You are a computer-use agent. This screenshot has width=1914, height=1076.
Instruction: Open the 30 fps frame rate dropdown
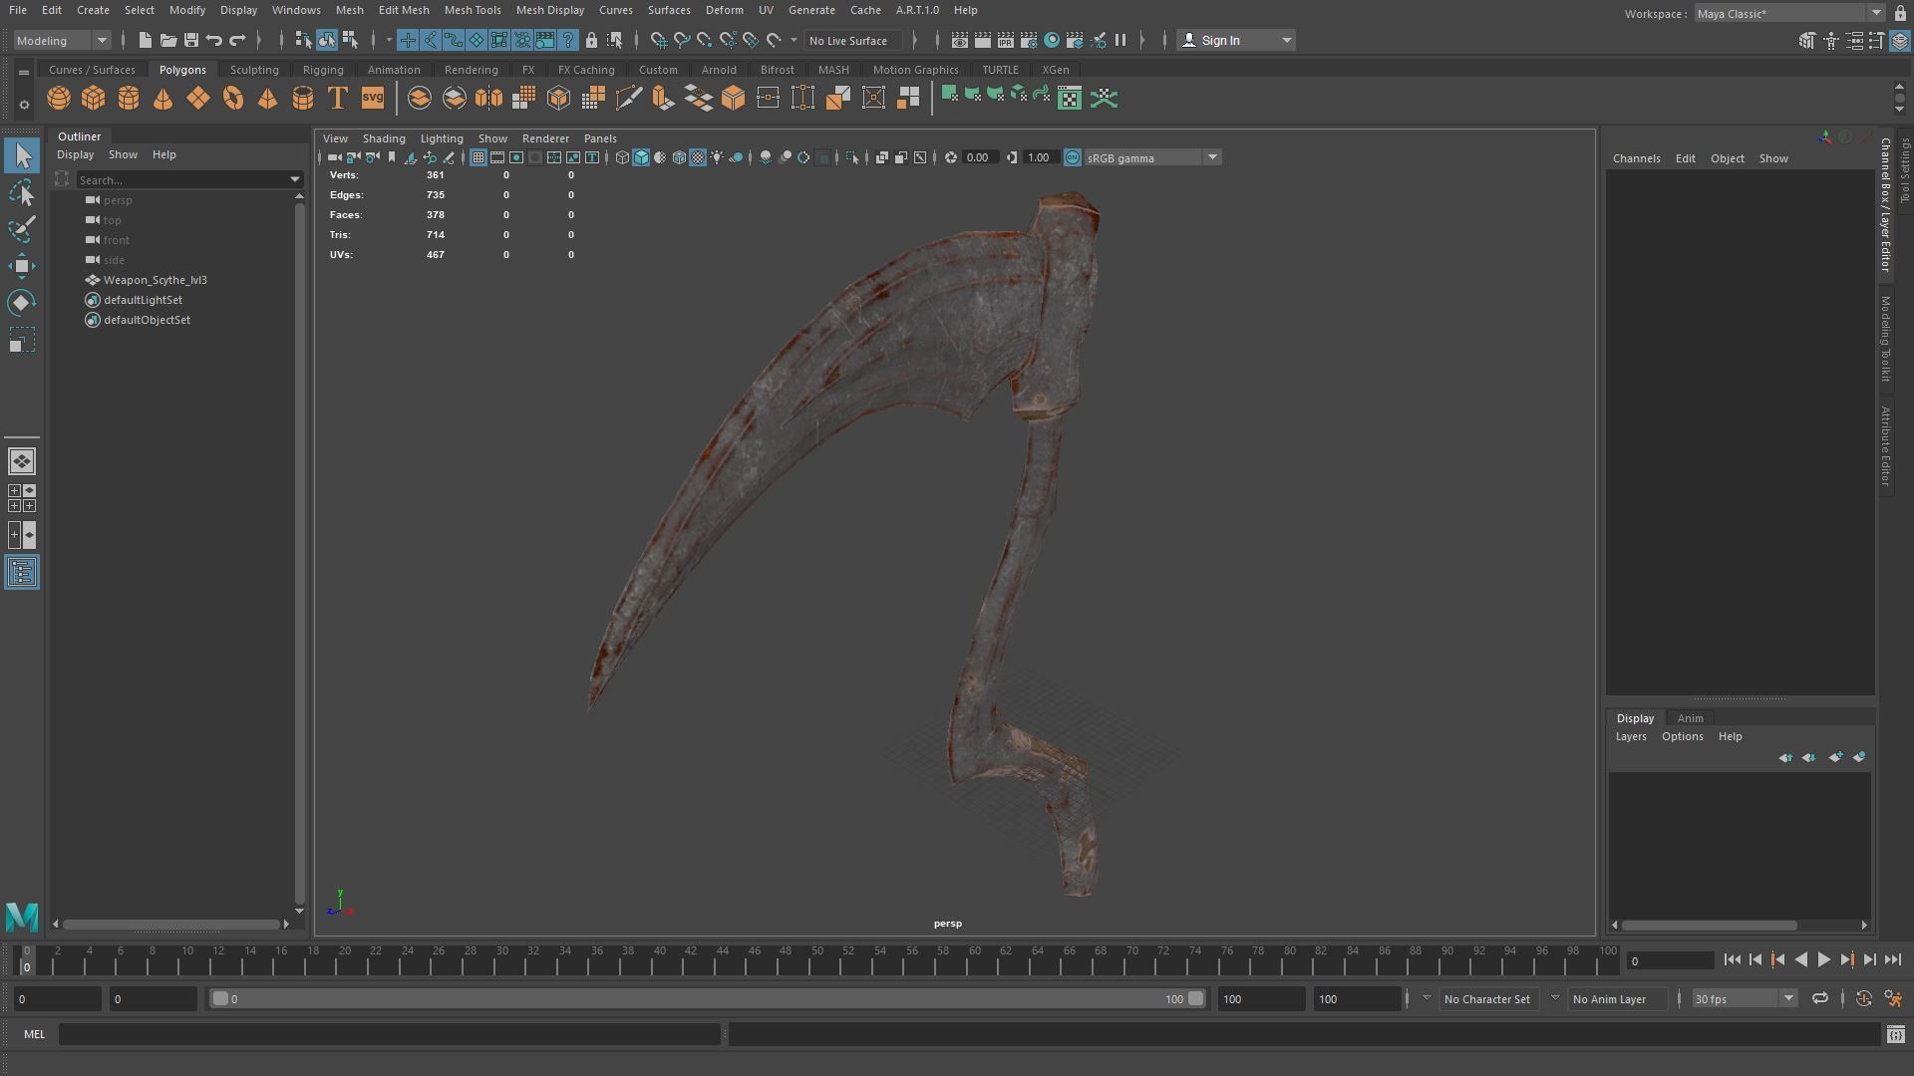pos(1745,998)
